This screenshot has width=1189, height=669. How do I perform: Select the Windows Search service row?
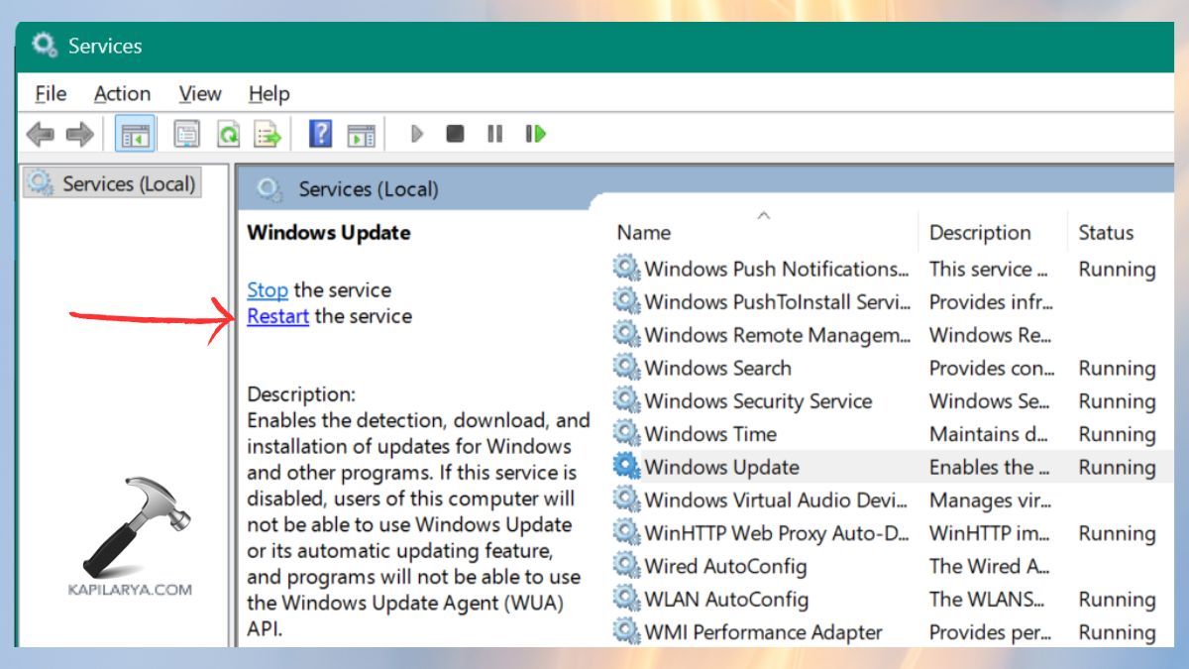(x=718, y=368)
